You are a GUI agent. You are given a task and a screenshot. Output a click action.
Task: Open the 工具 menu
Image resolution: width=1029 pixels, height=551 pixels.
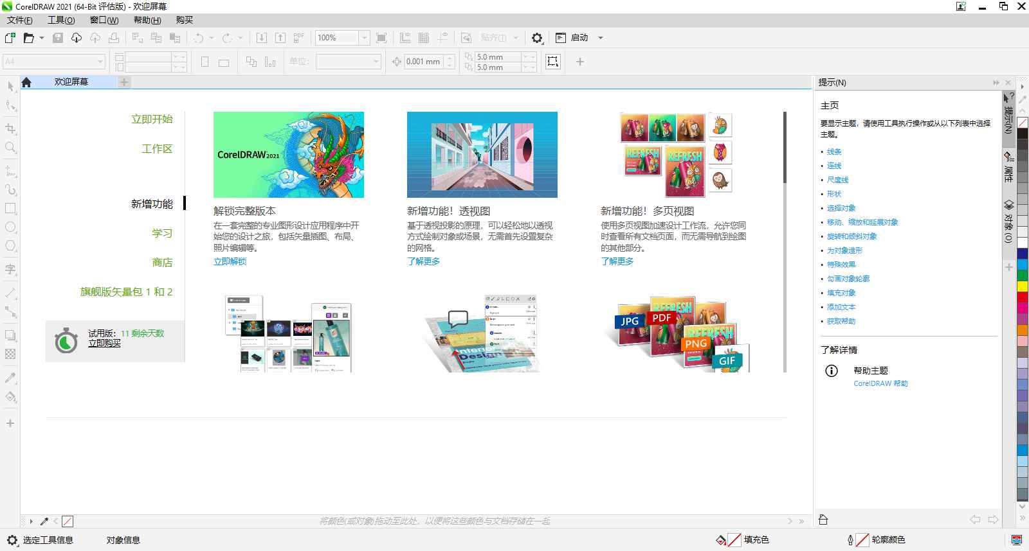61,20
